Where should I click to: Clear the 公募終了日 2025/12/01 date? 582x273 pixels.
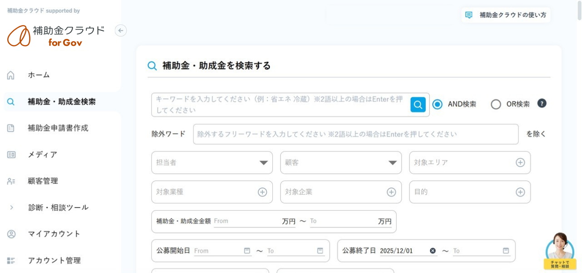pos(433,250)
